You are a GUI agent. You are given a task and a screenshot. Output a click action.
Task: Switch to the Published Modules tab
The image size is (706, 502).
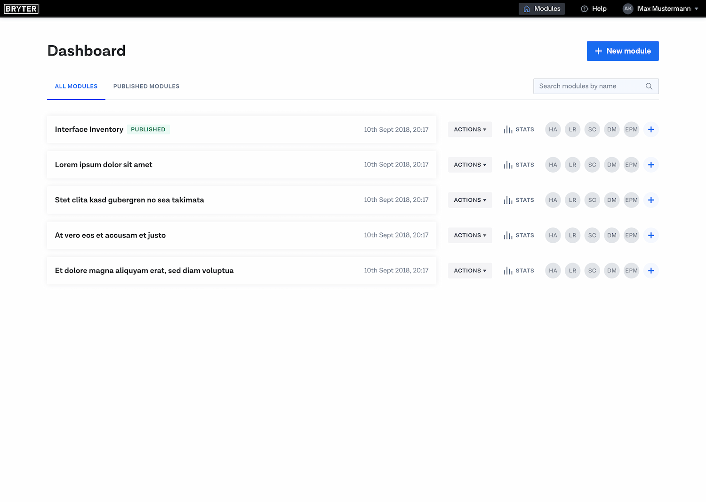[x=146, y=87]
